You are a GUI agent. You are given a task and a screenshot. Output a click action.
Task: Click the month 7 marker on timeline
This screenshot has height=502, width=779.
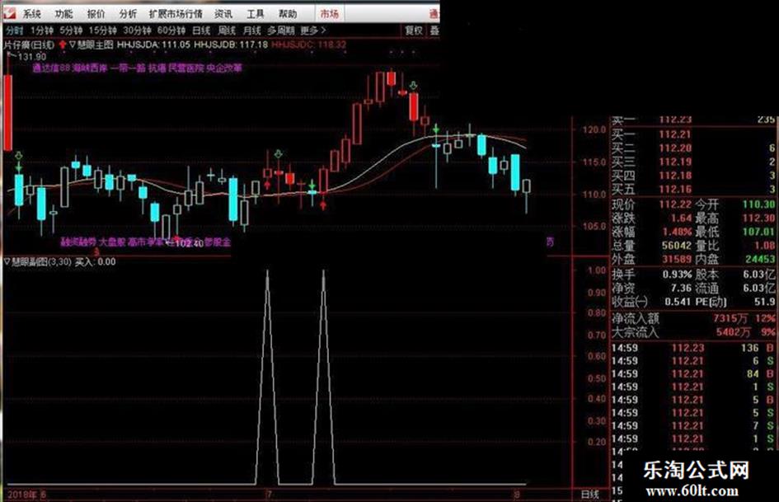point(270,495)
